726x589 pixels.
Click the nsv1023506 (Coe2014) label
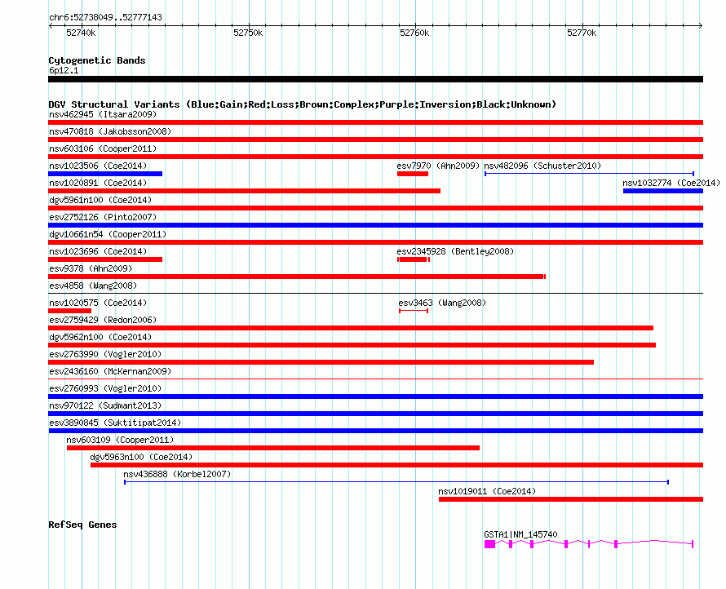pyautogui.click(x=98, y=166)
